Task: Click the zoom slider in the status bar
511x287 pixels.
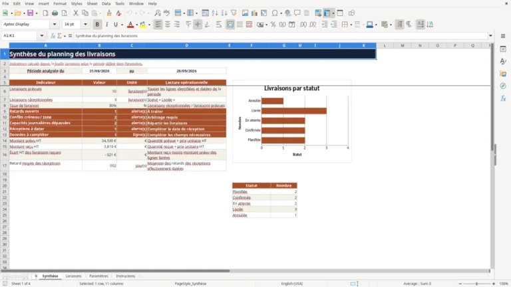Action: [477, 284]
